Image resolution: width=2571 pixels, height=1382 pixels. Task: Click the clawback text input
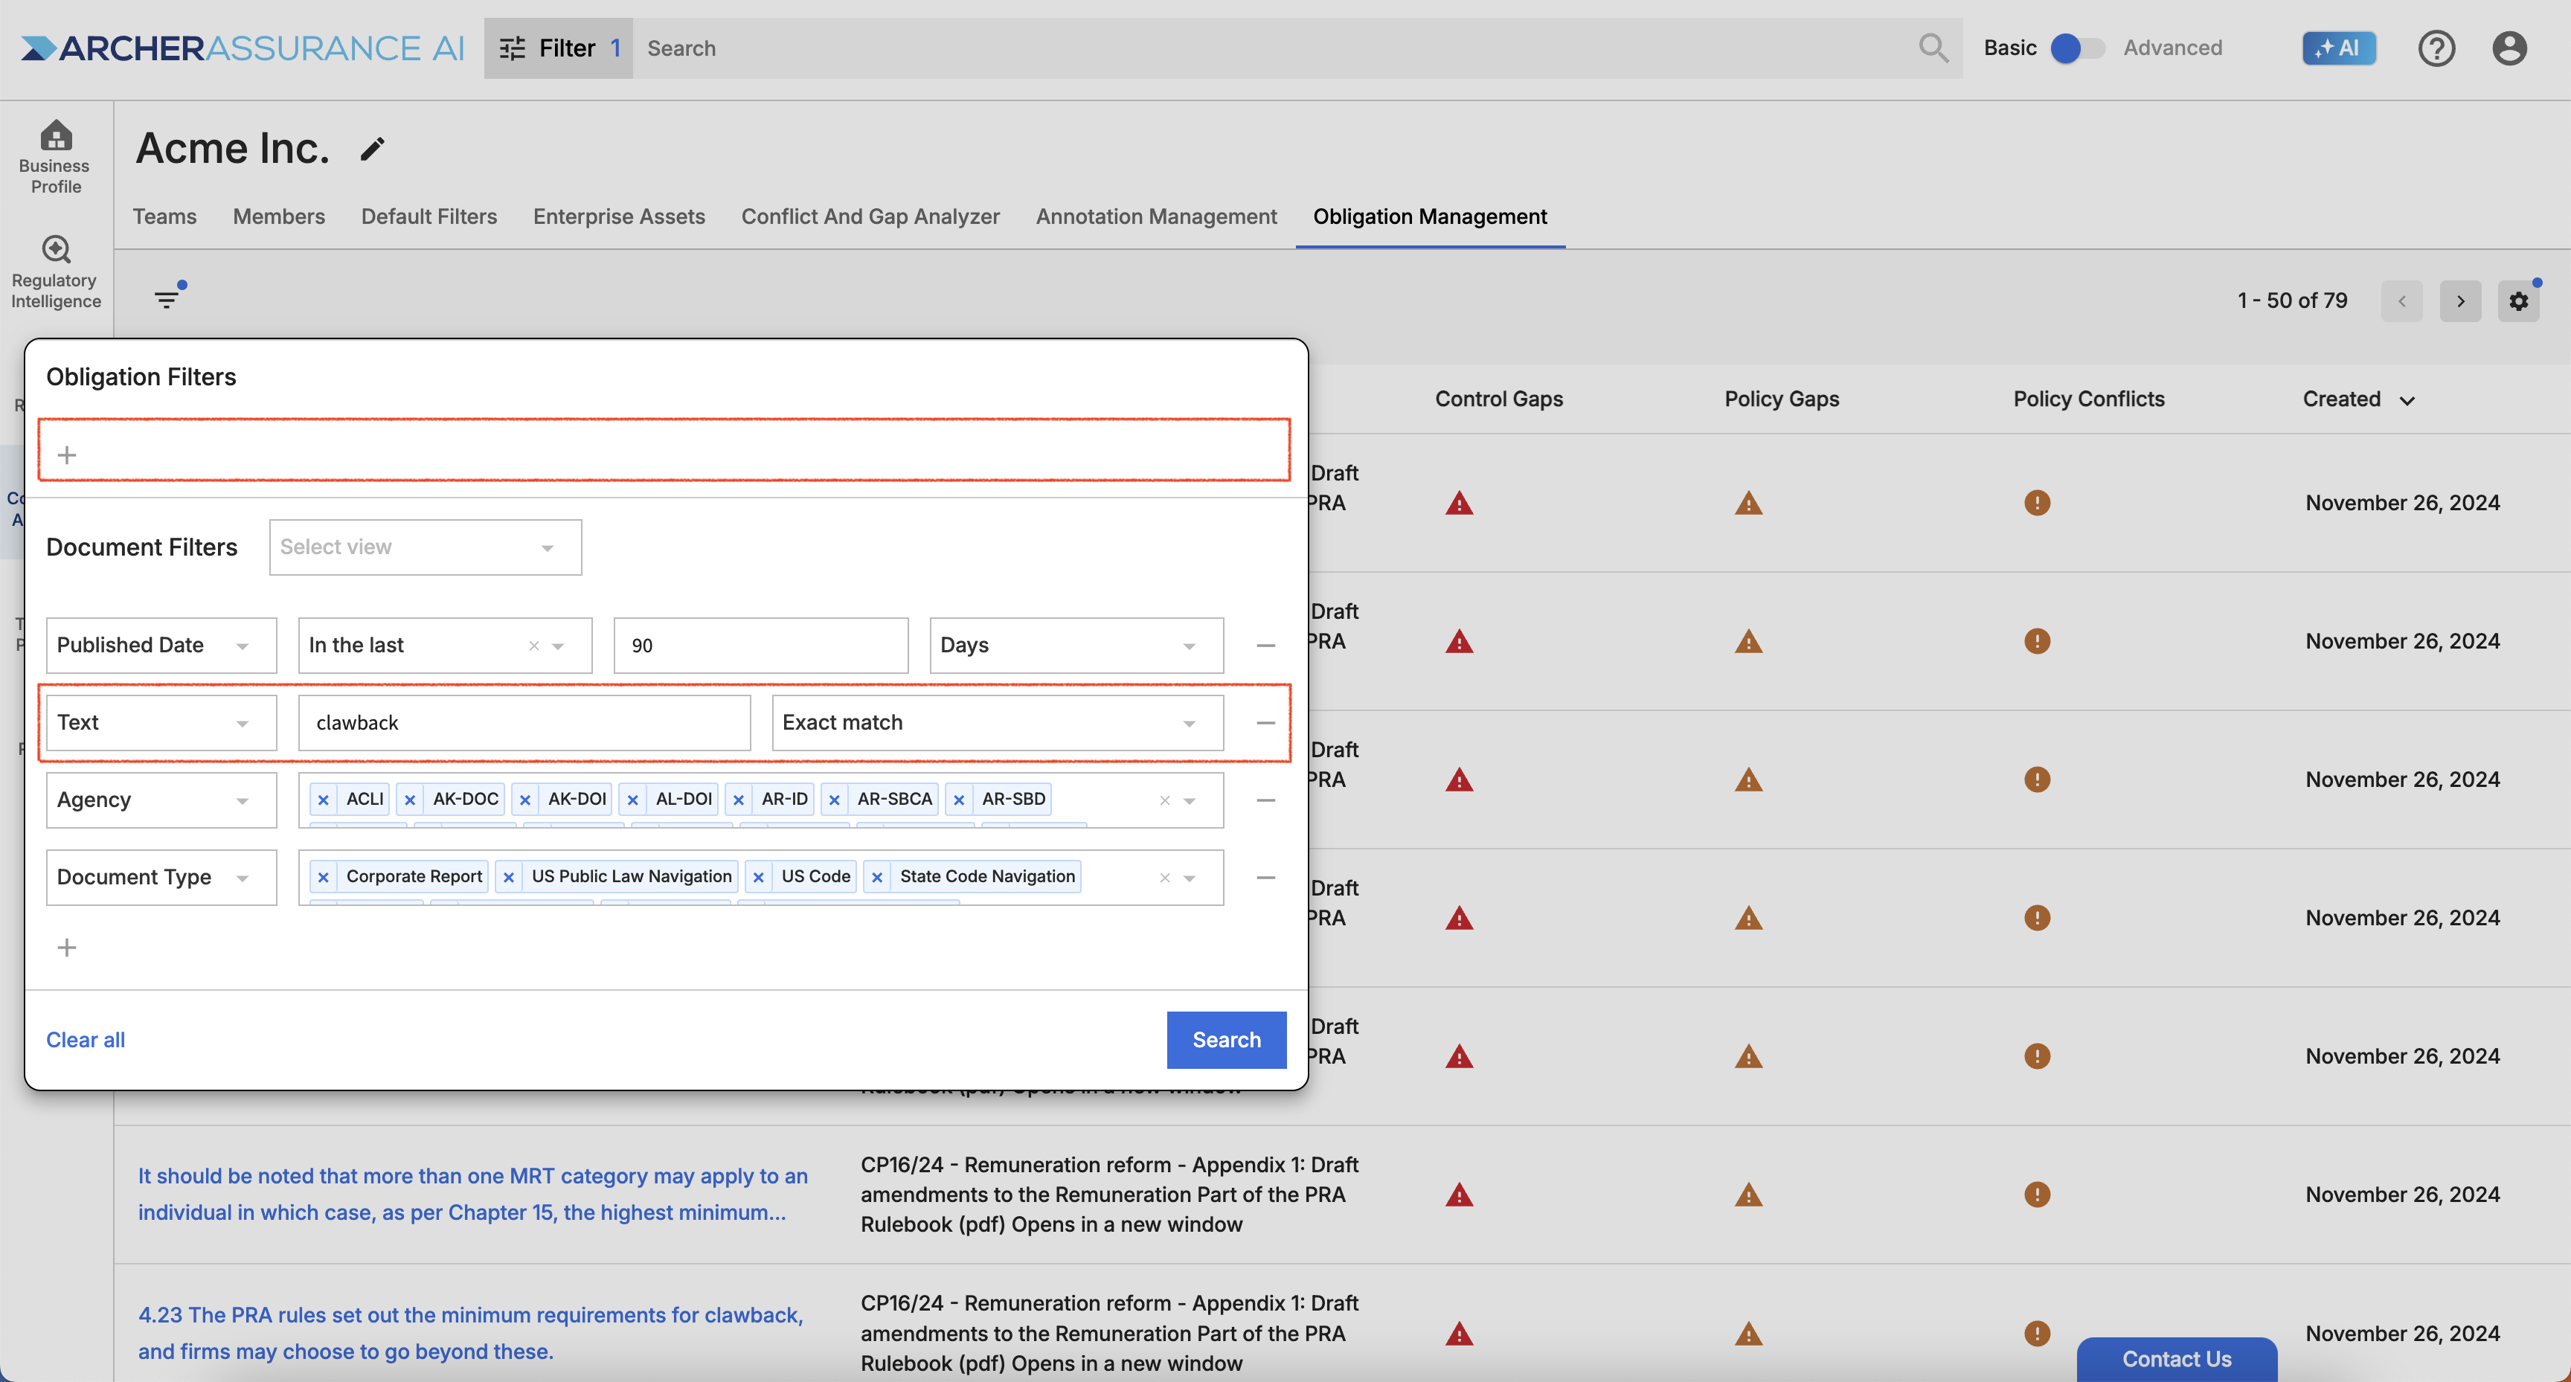tap(524, 722)
